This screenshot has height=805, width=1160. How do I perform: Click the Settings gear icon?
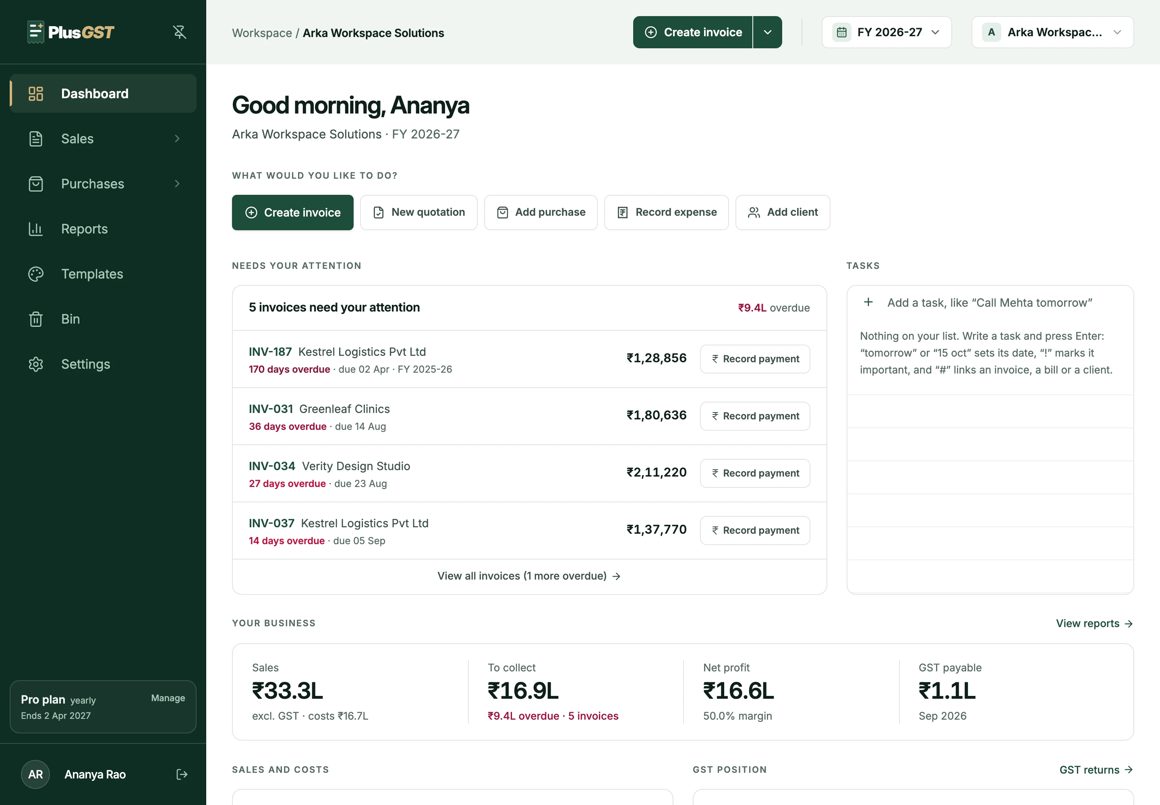click(x=36, y=364)
